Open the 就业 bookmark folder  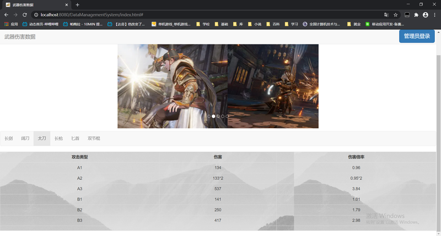click(354, 24)
